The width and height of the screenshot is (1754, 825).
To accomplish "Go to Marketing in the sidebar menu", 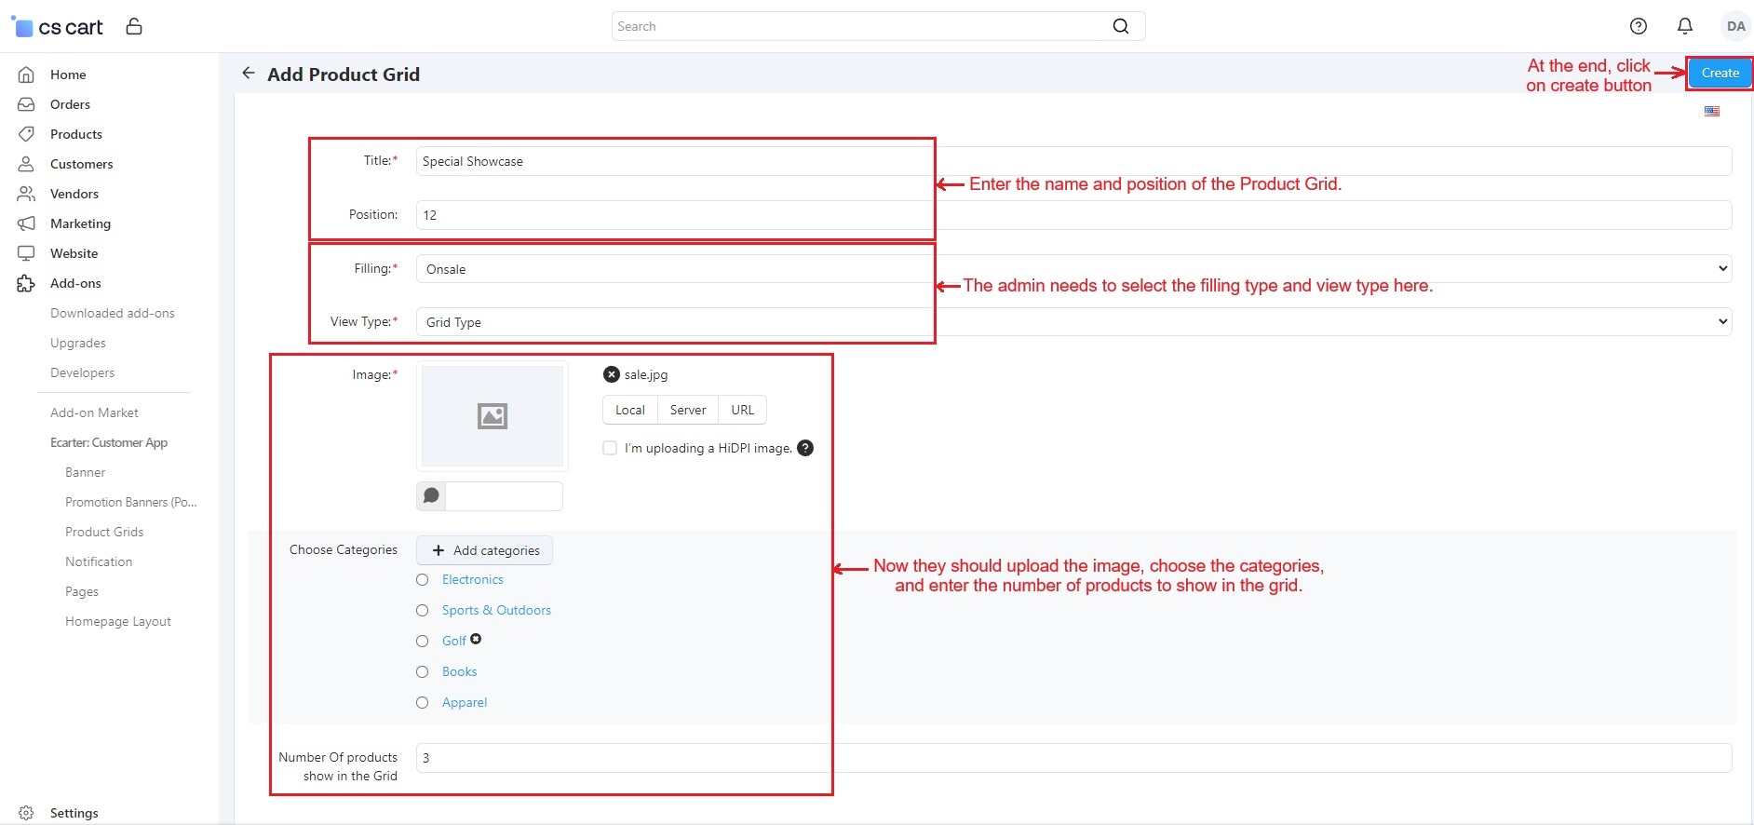I will [x=80, y=223].
